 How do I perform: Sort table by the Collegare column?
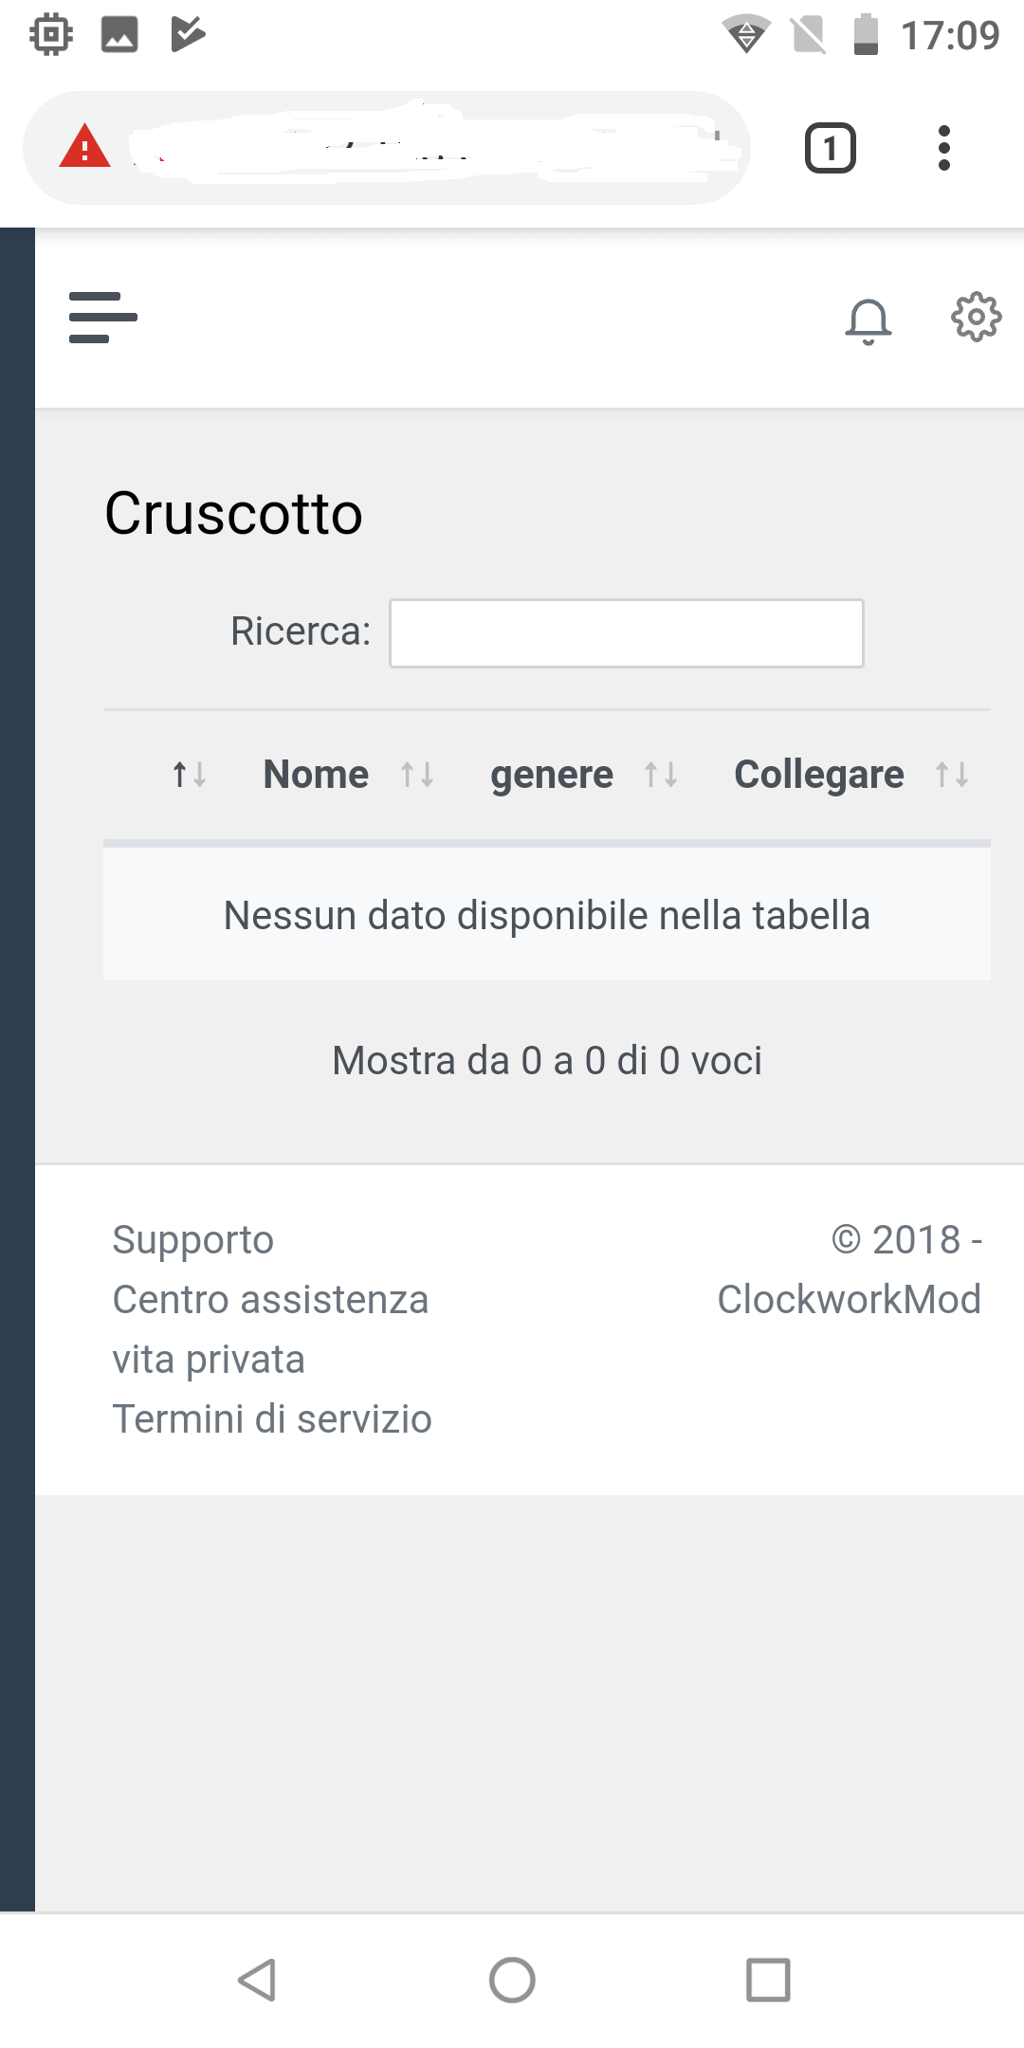coord(819,775)
